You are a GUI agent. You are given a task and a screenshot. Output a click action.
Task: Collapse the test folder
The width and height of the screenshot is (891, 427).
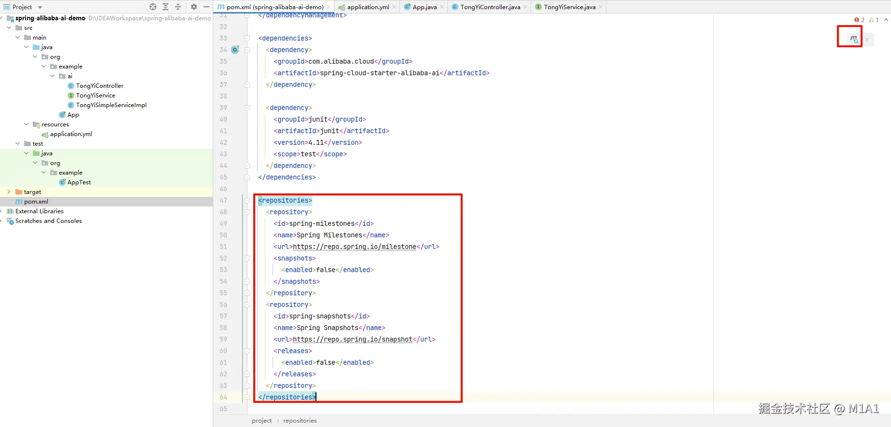tap(18, 144)
